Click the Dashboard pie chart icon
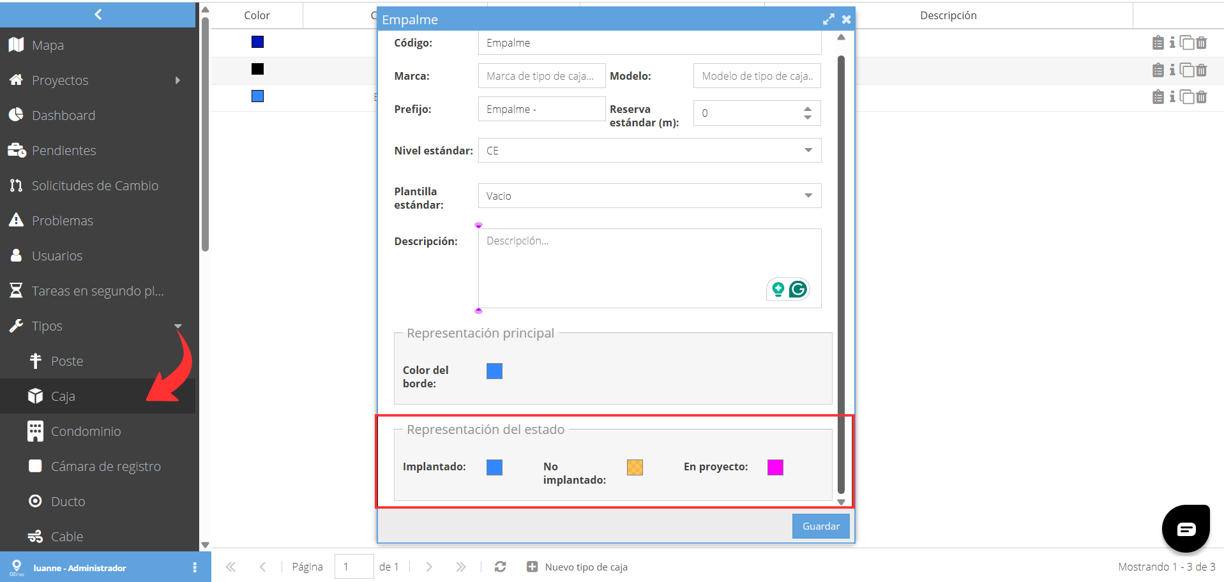The image size is (1224, 582). point(16,115)
